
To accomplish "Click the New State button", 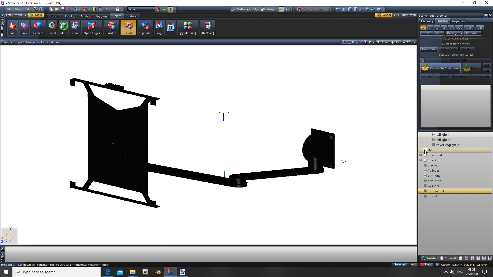I will 429,49.
